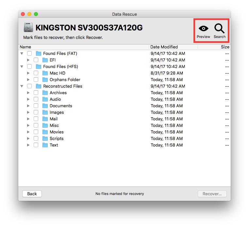Image resolution: width=249 pixels, height=227 pixels.
Task: Select the Misc folder icon
Action: click(x=45, y=125)
